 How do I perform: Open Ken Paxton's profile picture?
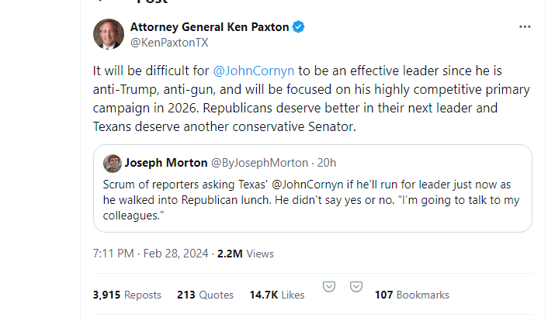click(x=108, y=34)
